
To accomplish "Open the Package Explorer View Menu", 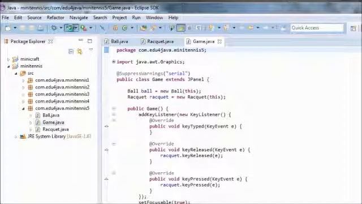I will click(91, 49).
